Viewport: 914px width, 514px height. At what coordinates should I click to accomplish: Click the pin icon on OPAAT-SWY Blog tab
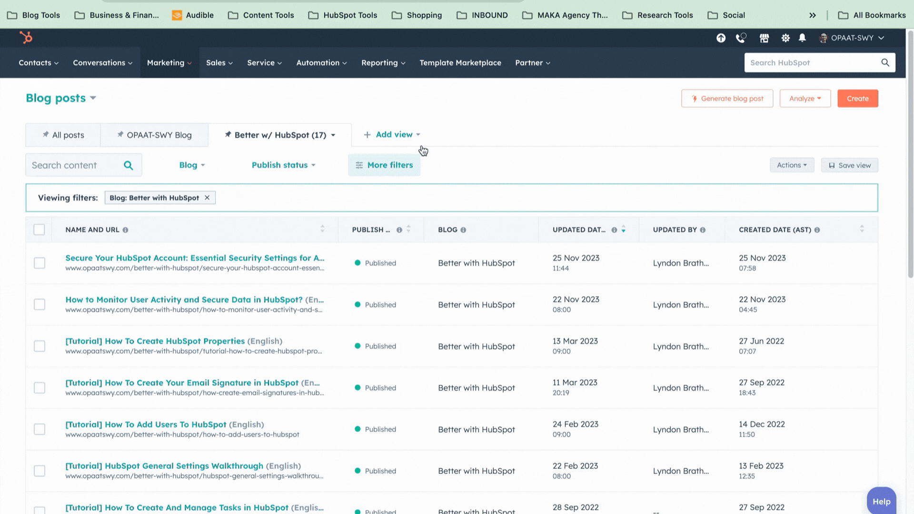click(x=120, y=135)
